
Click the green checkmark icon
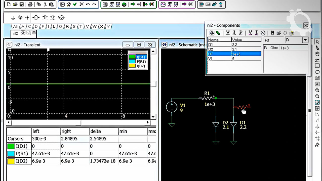pos(75,4)
